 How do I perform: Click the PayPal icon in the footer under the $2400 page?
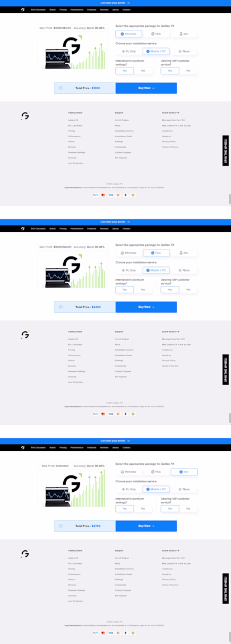click(x=95, y=414)
